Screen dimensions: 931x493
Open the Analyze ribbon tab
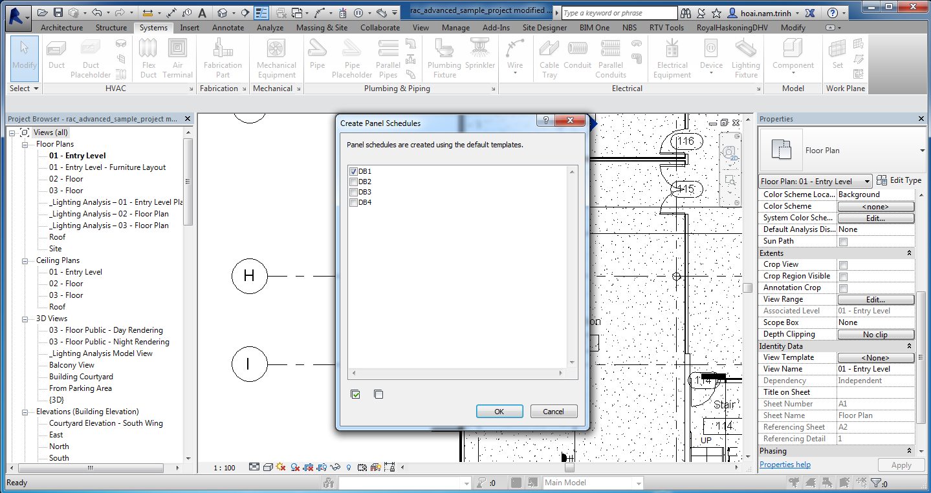(270, 27)
